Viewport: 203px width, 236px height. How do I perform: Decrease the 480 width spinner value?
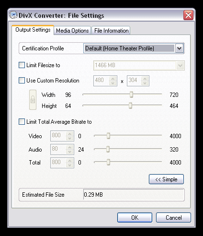[x=113, y=83]
